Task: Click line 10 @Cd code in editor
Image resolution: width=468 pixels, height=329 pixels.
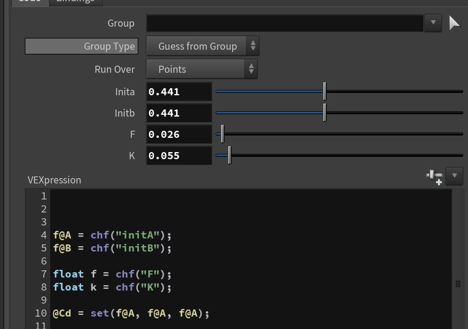Action: pos(131,313)
